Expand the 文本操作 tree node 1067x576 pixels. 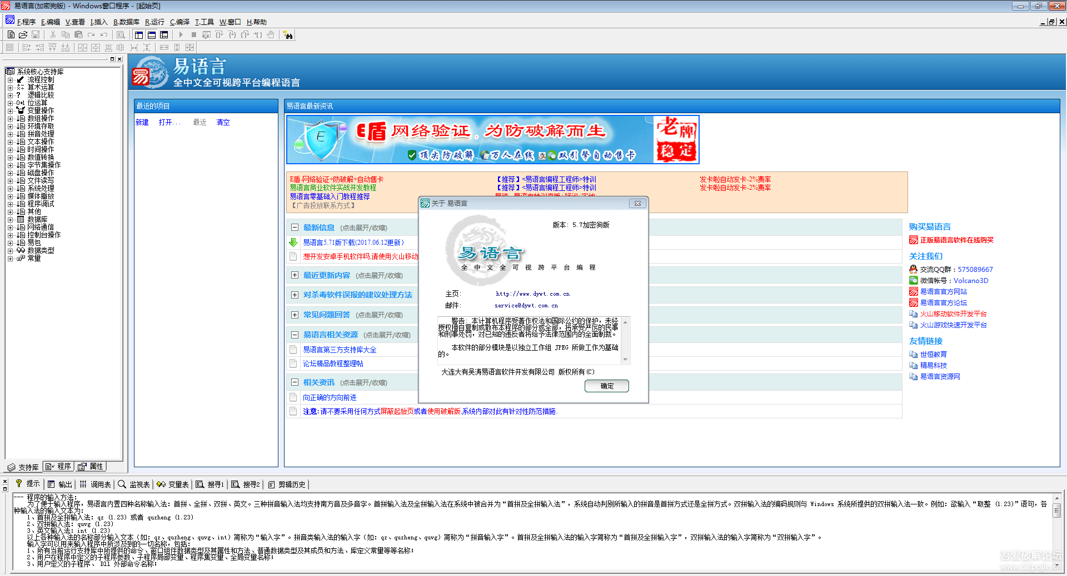(x=10, y=142)
